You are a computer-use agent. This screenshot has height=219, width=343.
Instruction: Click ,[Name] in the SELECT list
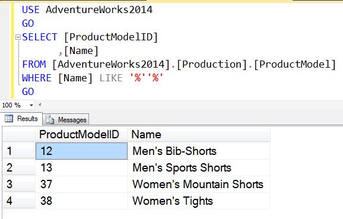pos(78,51)
